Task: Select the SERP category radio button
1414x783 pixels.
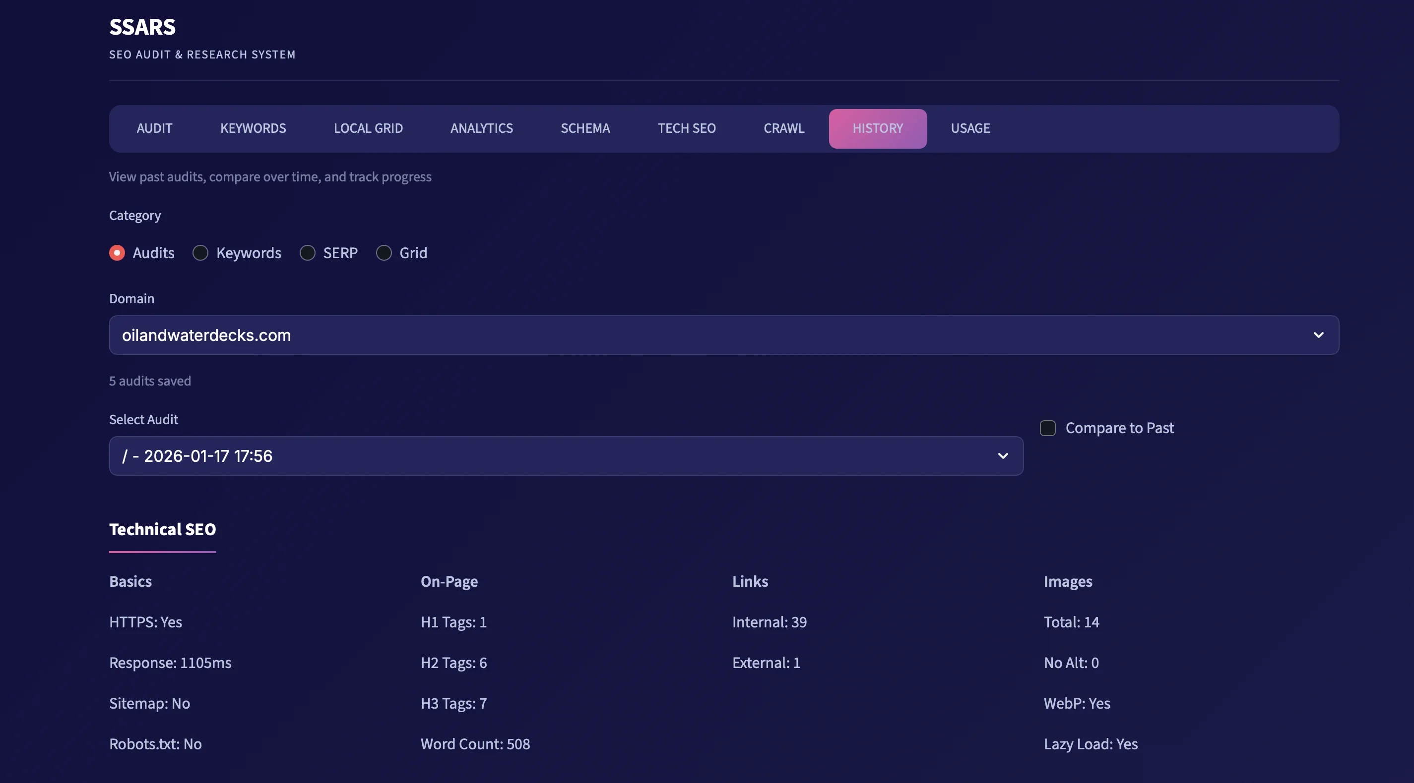Action: click(308, 253)
